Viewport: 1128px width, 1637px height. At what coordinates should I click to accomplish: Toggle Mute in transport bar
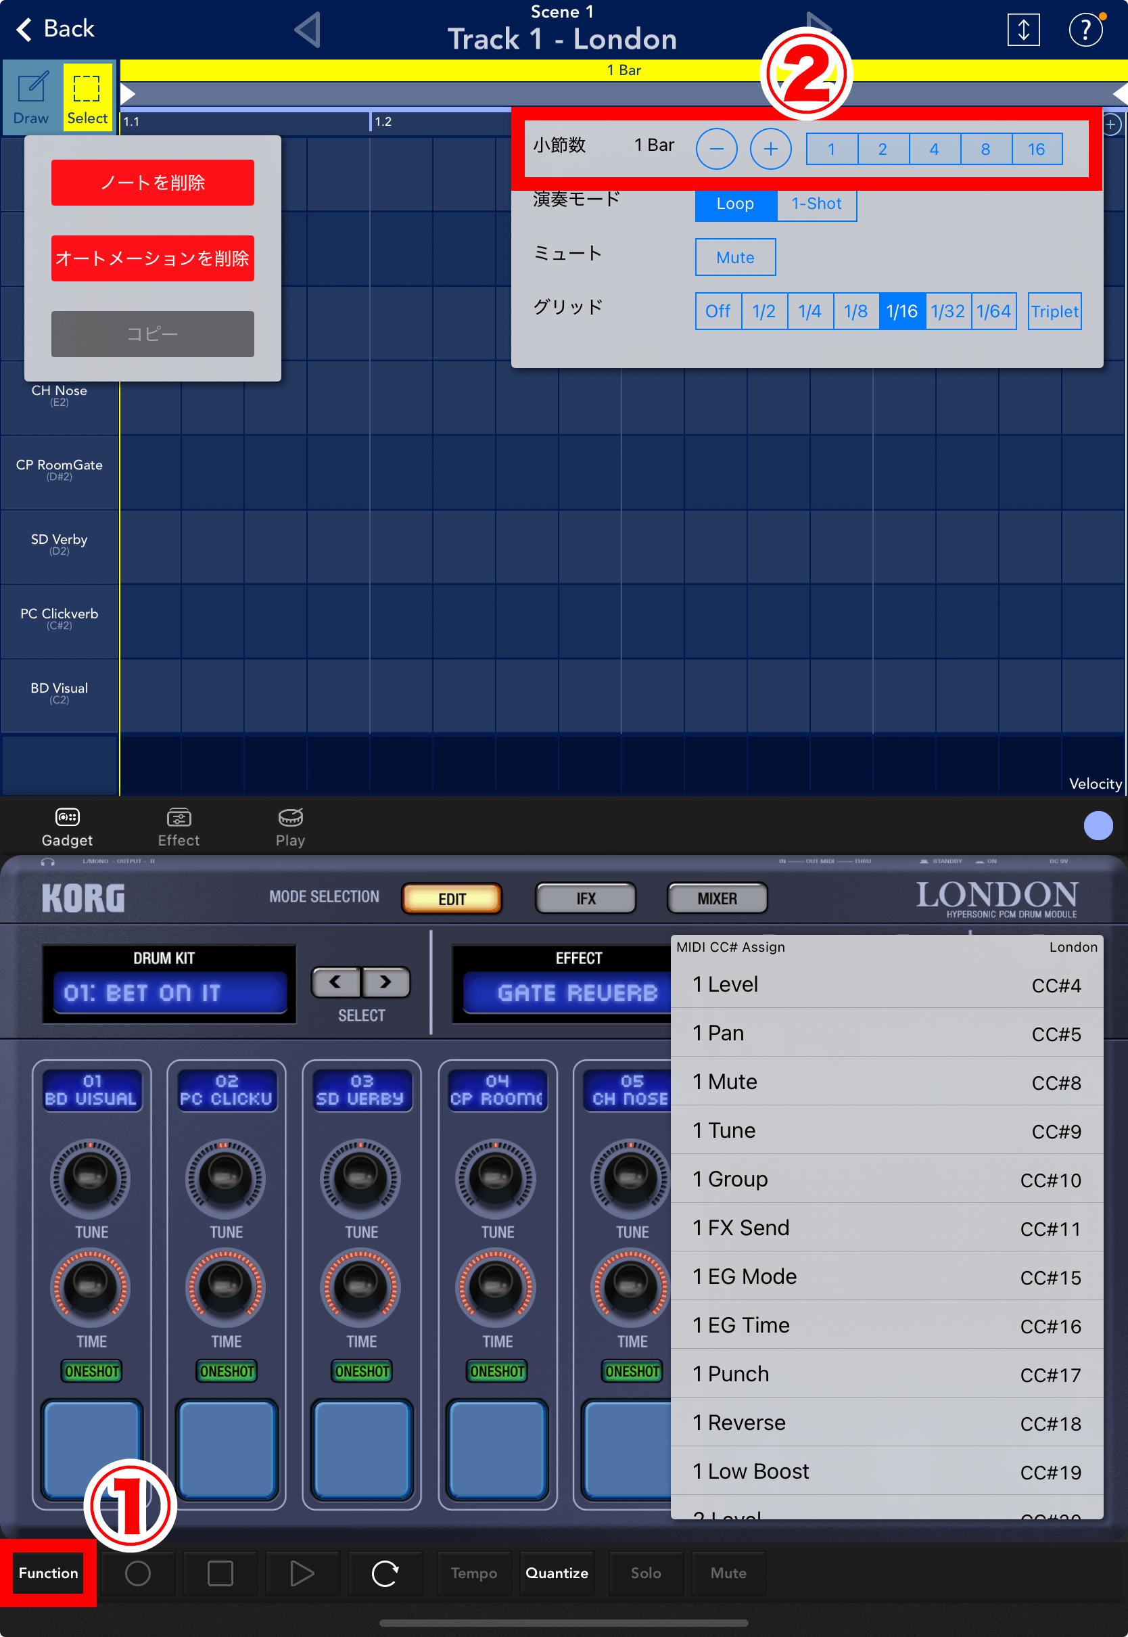[729, 1573]
